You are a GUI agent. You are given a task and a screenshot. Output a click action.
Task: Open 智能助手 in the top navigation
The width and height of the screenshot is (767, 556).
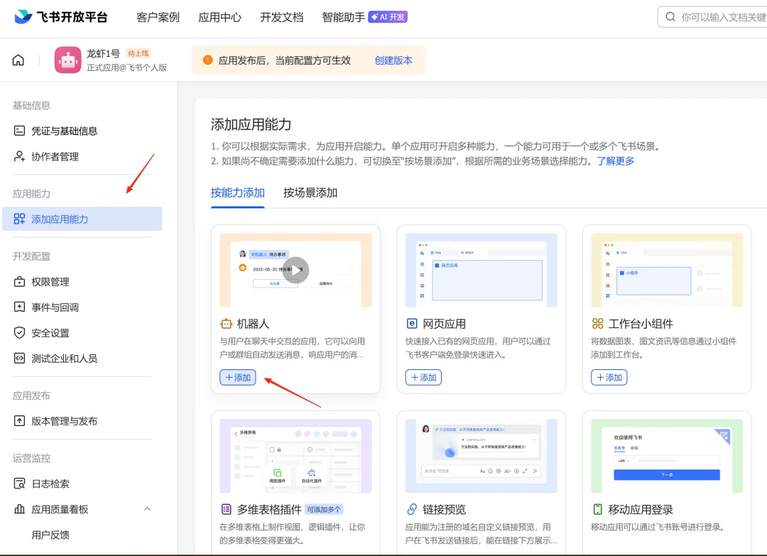point(344,17)
